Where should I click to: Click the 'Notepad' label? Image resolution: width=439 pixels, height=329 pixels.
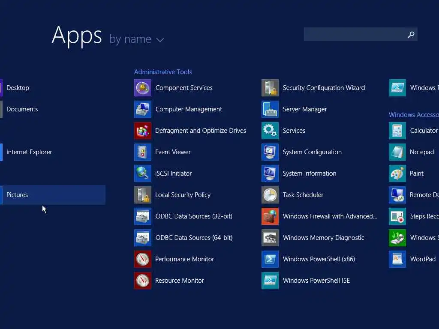tap(422, 152)
